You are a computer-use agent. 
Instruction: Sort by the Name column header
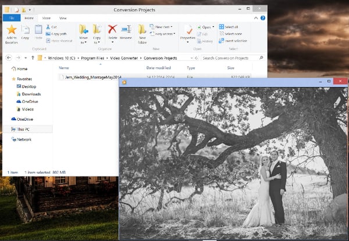[x=64, y=68]
